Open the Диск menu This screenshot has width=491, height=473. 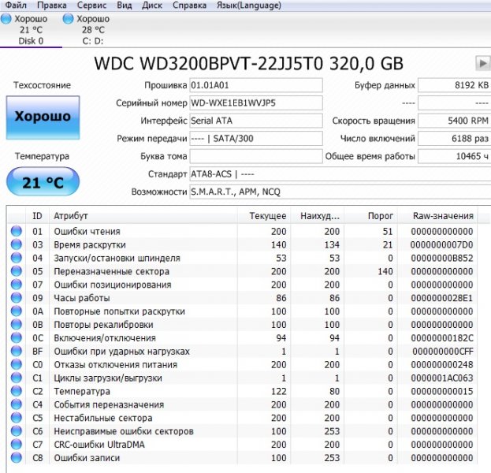[x=151, y=5]
